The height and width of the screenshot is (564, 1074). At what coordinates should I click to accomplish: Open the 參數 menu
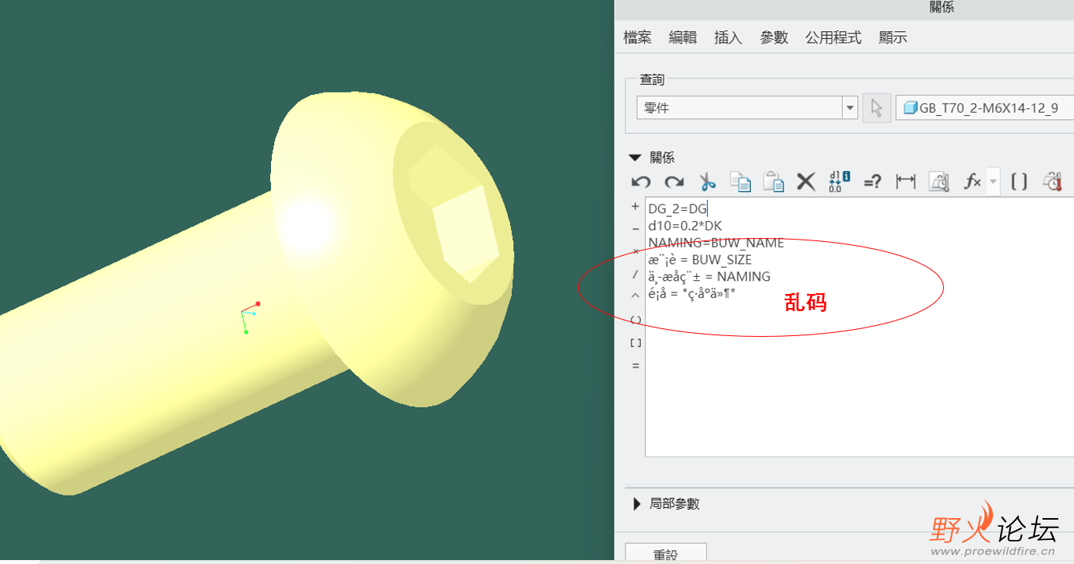pos(774,37)
